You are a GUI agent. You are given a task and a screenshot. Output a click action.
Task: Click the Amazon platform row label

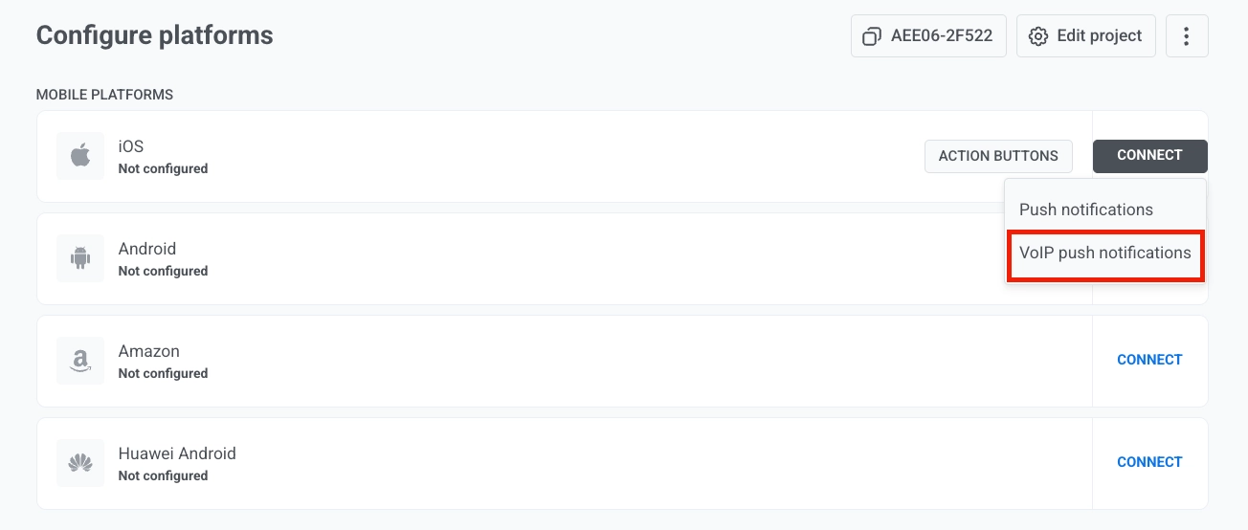click(149, 351)
